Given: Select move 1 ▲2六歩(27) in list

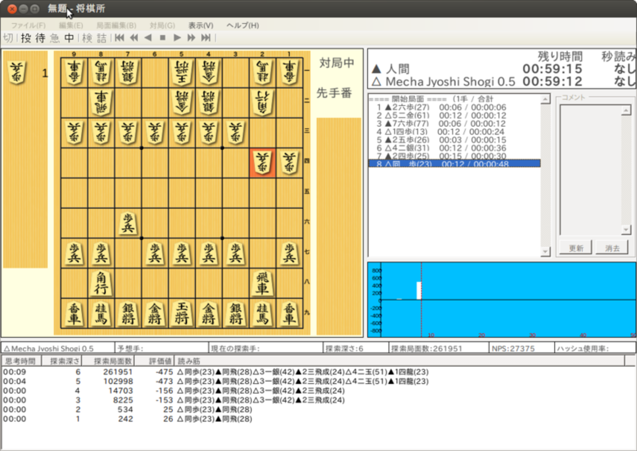Looking at the screenshot, I should tap(454, 107).
